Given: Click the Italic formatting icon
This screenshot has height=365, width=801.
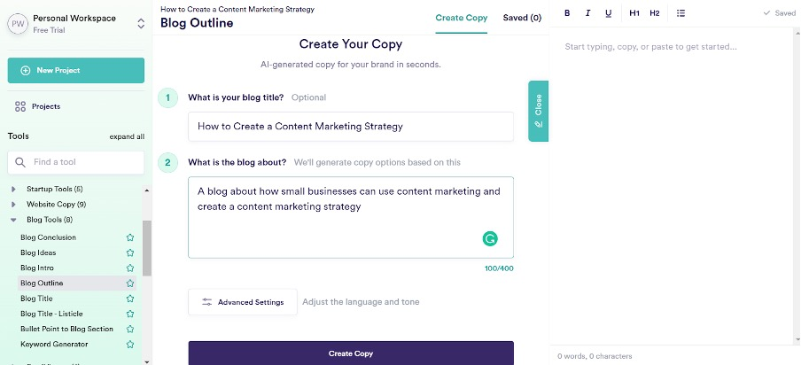Looking at the screenshot, I should (x=587, y=13).
